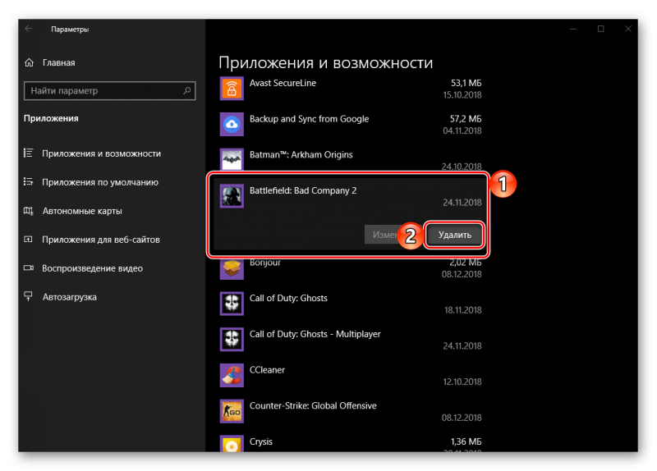Viewport: 657px width, 471px height.
Task: Open Приложения и возможности section
Action: click(101, 153)
